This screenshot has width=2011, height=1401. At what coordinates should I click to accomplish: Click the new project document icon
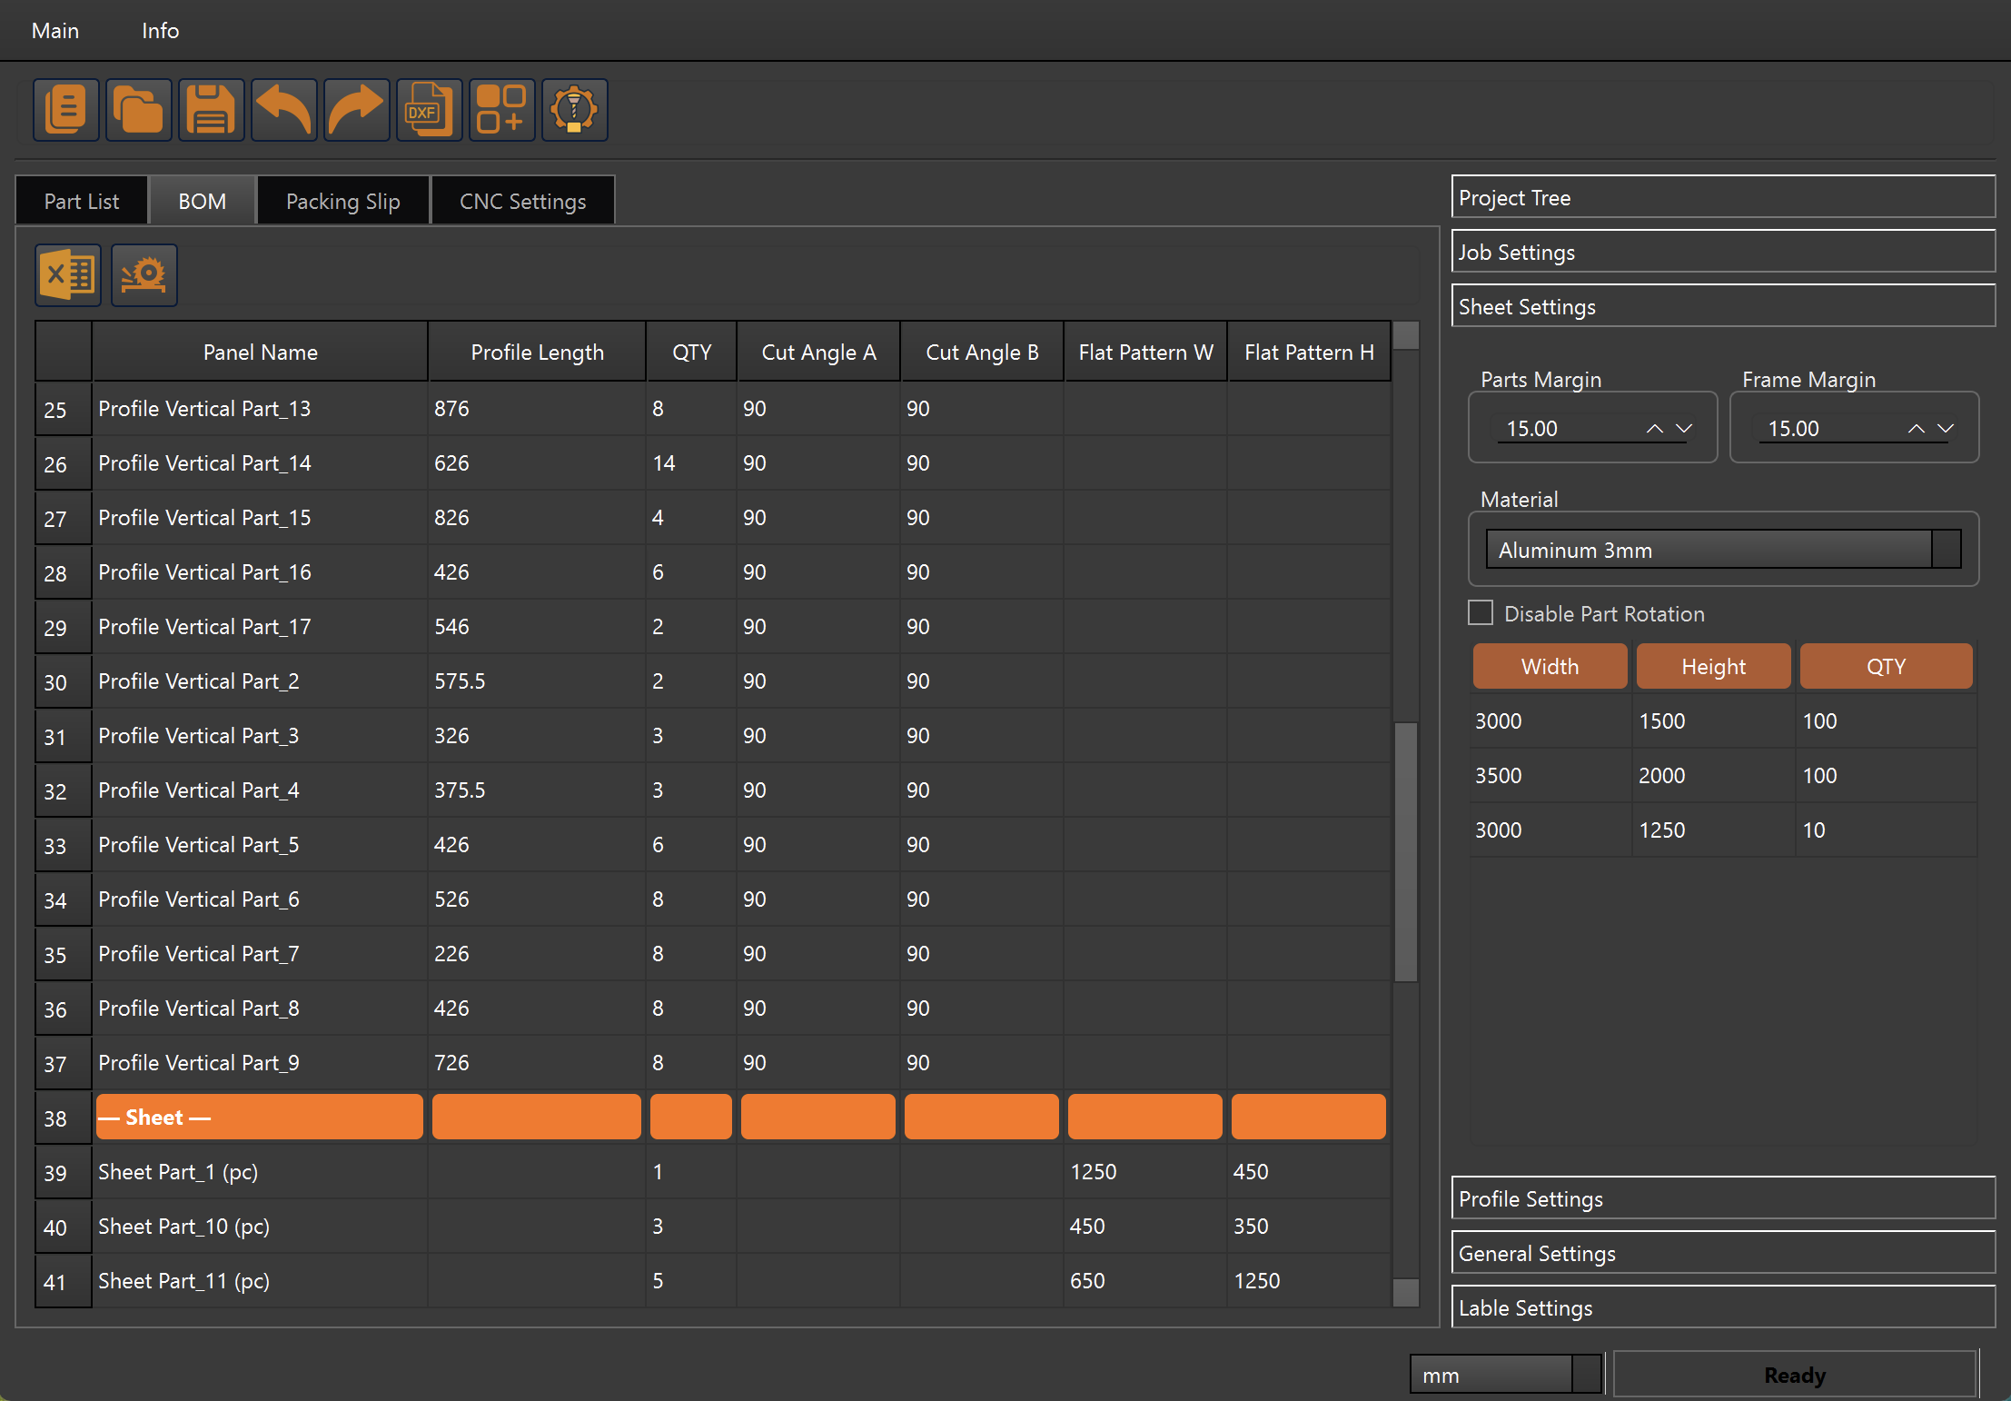(65, 110)
